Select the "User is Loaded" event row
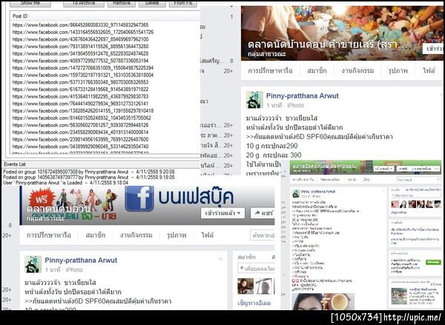The width and height of the screenshot is (445, 325). click(x=65, y=183)
